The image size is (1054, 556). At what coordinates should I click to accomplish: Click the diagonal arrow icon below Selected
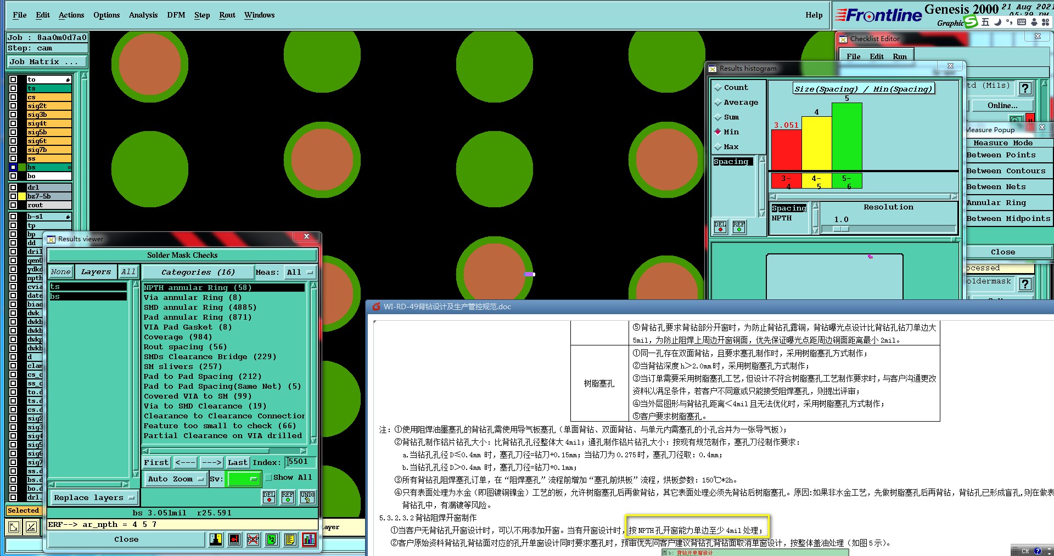(14, 527)
